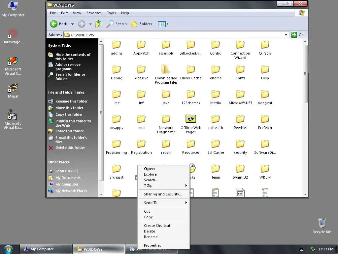Choose Create Shortcut in context menu
338x254 pixels.
164,226
